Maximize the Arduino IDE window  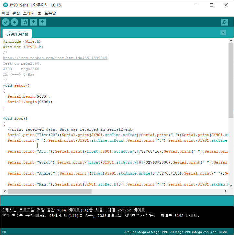(211, 5)
